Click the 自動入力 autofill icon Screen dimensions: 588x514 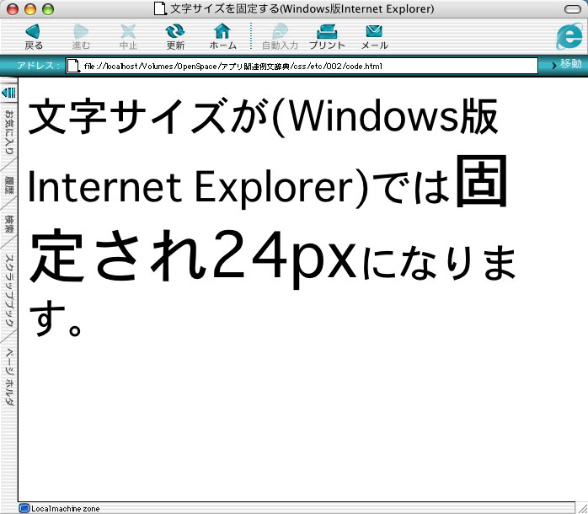280,31
